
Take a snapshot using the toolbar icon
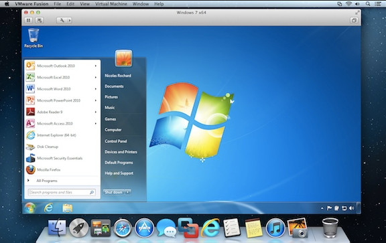(x=40, y=20)
